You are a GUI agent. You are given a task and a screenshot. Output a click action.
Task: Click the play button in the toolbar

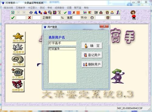[13, 12]
